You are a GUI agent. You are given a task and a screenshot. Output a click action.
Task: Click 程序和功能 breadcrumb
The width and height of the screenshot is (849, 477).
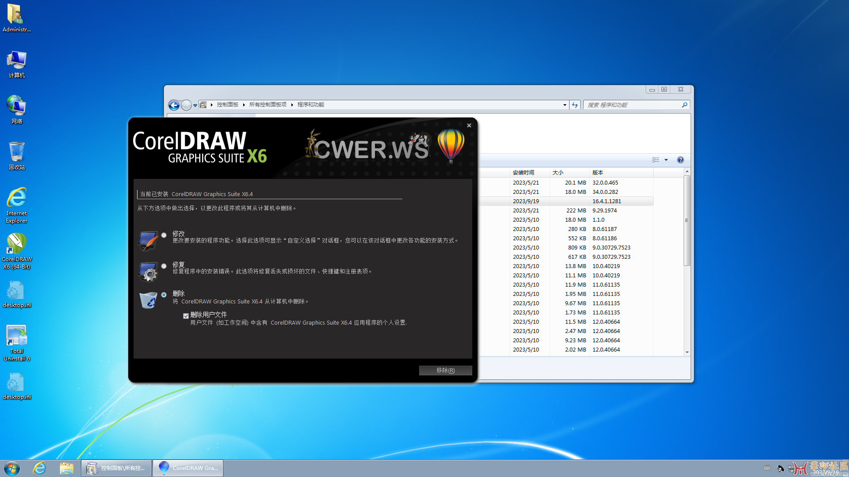(310, 105)
